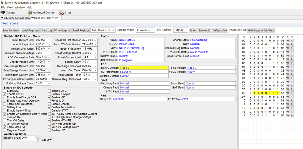Open the Window menu

(20, 8)
